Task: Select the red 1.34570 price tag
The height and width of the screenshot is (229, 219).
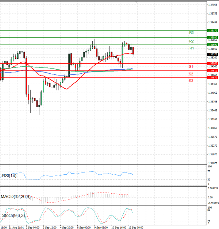Action: point(213,78)
